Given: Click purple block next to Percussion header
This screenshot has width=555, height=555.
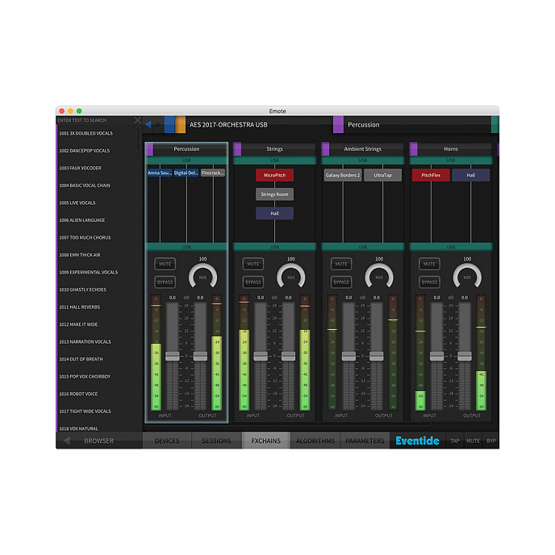Looking at the screenshot, I should (338, 124).
